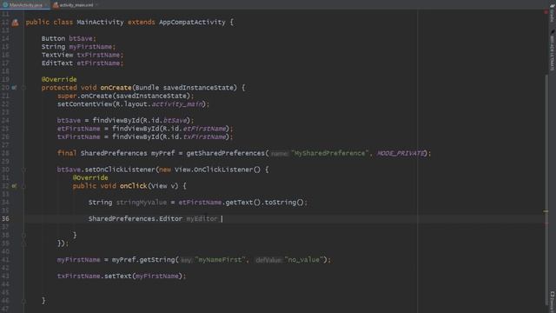
Task: Click the red error indicator atop the scrollbar
Action: (546, 12)
